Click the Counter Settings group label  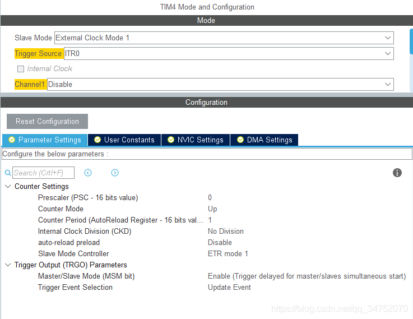pyautogui.click(x=41, y=187)
